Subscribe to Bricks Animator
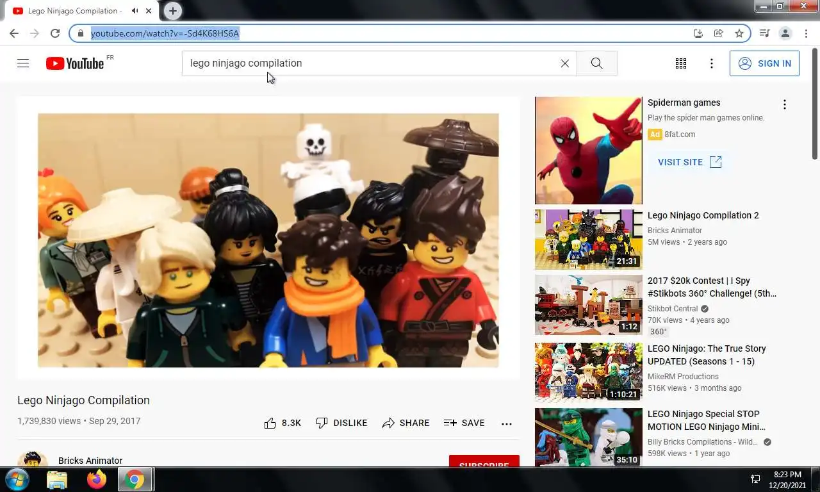Screen dimensions: 820x492 tap(484, 461)
